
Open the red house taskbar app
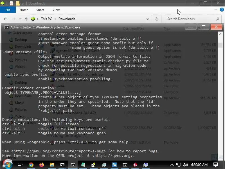point(135,165)
